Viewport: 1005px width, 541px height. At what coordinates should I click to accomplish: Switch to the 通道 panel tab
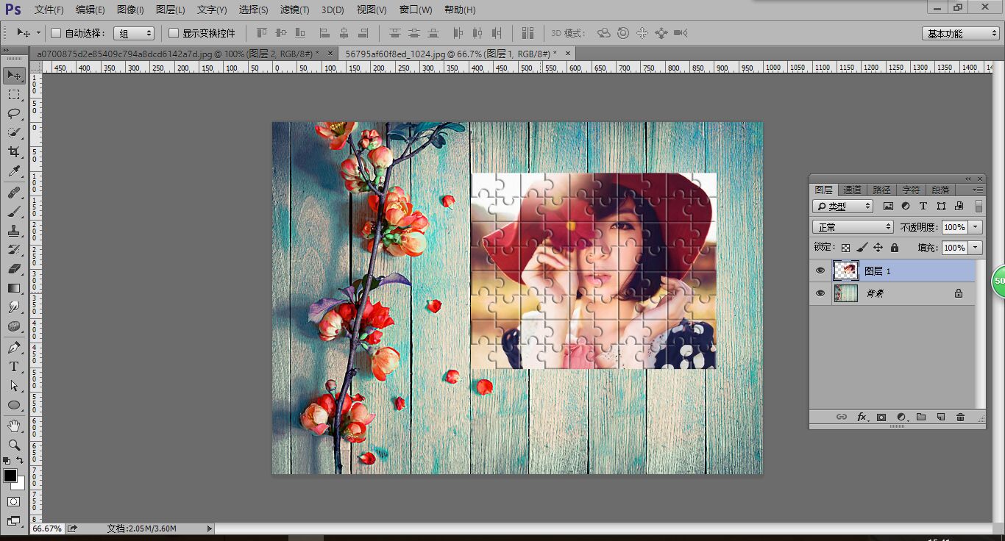852,190
